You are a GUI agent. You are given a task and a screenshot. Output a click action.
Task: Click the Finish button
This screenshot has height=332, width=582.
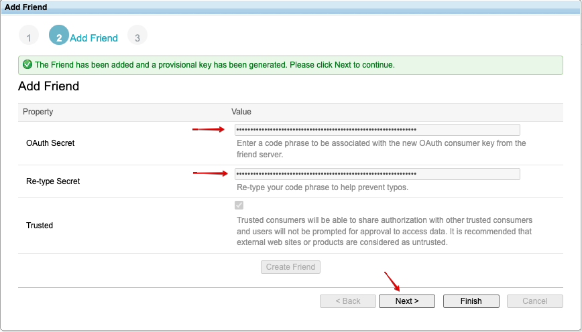[x=471, y=301]
